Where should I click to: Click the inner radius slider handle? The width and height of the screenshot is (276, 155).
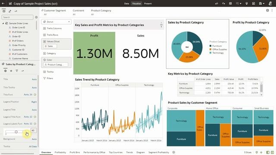click(16, 132)
